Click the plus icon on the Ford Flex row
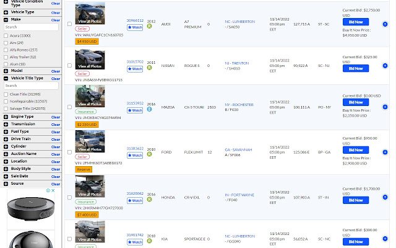Screen dimensions: 396x248 pyautogui.click(x=385, y=152)
